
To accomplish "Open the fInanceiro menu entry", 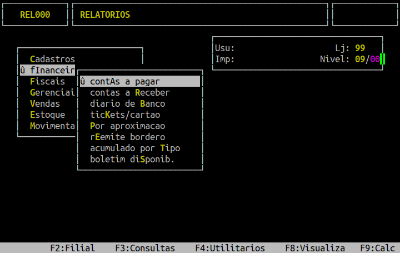I will click(x=47, y=70).
